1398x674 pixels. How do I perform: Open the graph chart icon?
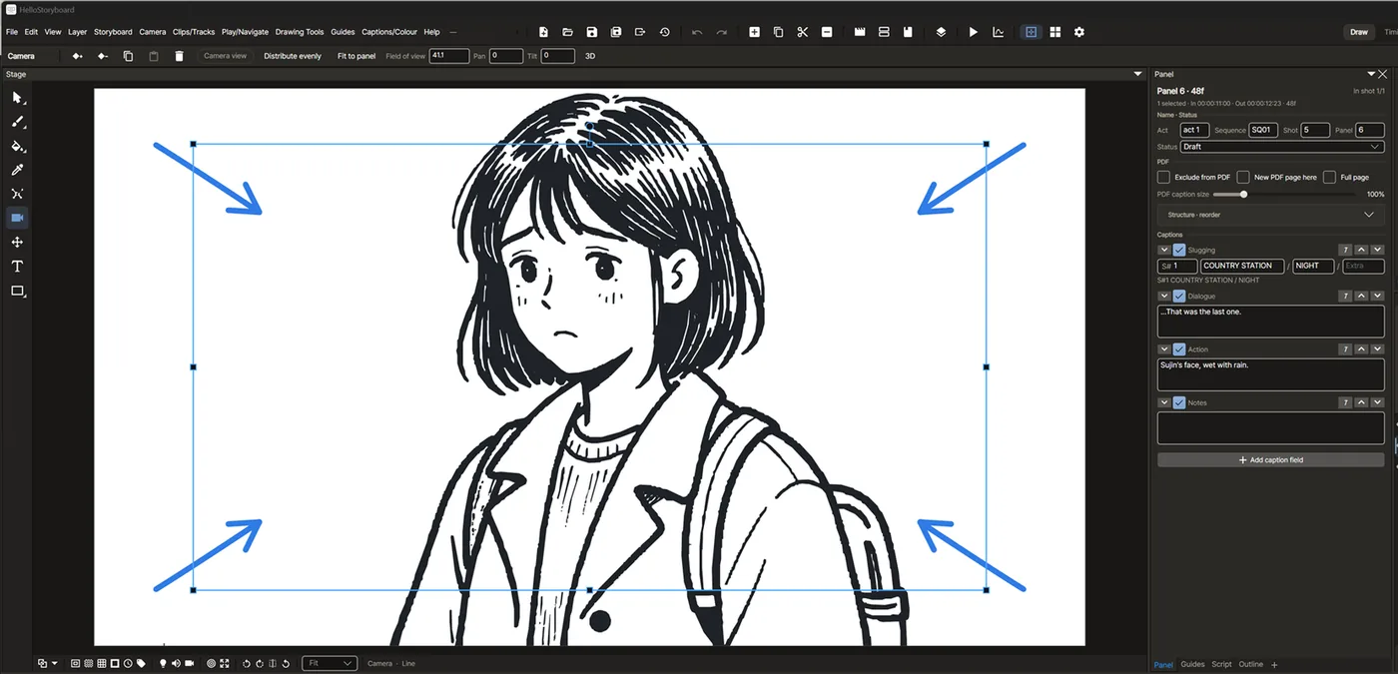pos(998,32)
